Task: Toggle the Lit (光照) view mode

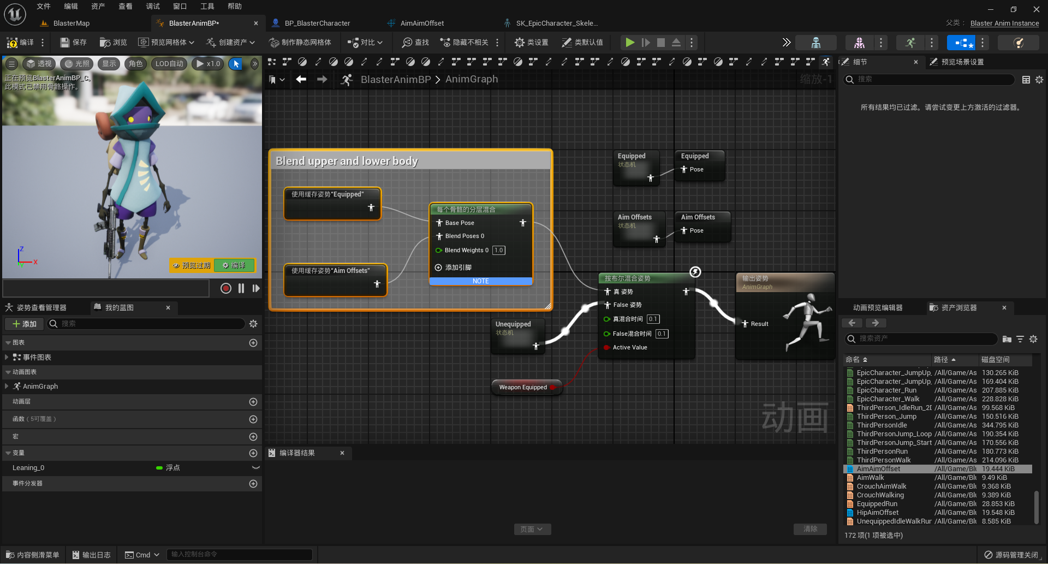Action: [77, 64]
